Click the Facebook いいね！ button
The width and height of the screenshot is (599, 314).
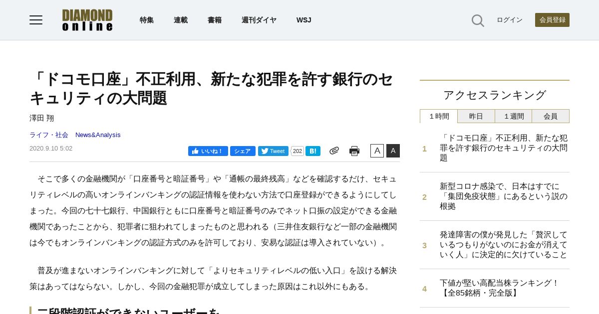208,151
